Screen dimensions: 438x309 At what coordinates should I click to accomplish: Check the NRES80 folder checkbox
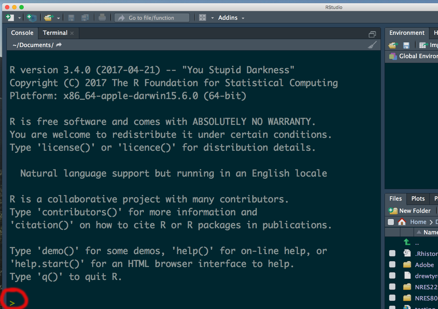(392, 298)
